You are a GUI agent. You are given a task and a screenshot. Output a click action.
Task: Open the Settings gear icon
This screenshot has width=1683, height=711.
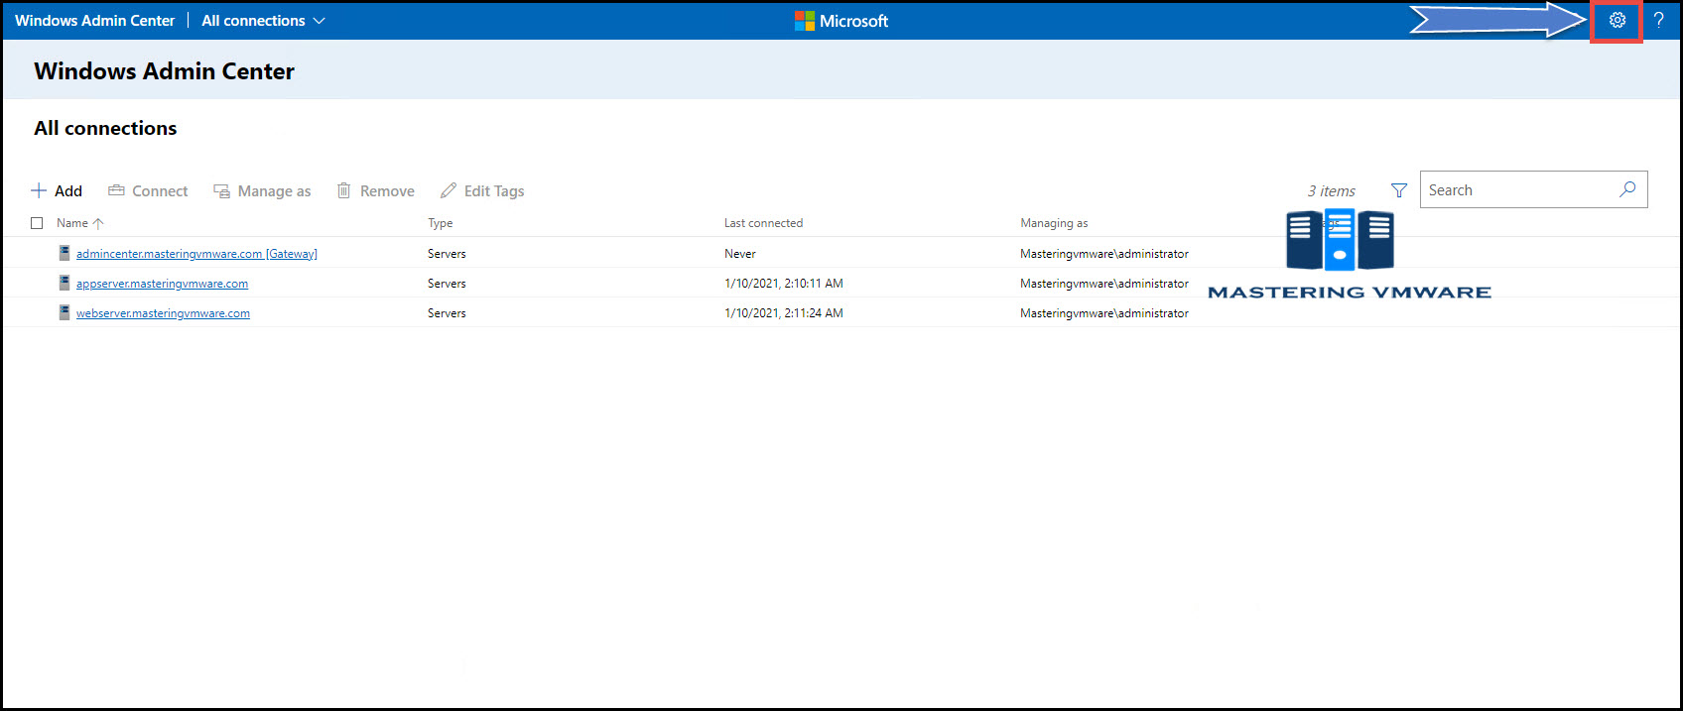(x=1618, y=20)
